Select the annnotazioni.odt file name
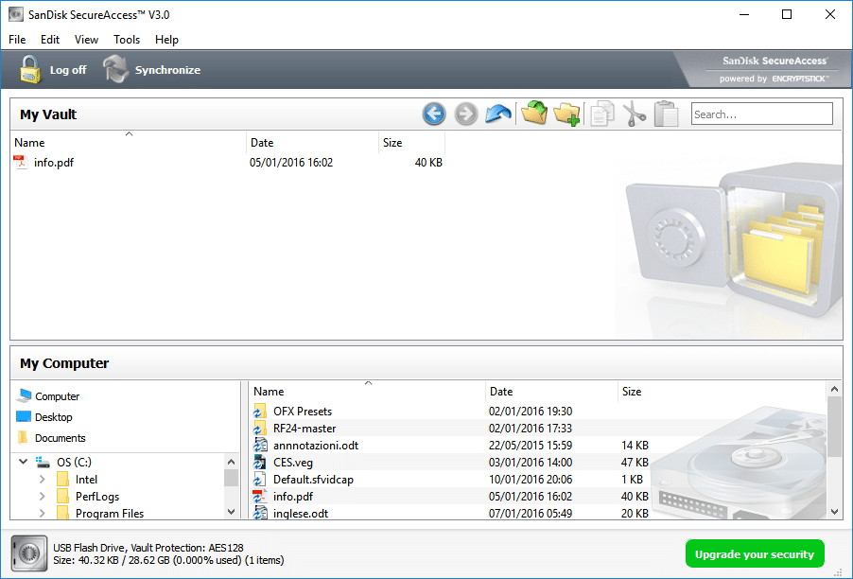 point(316,446)
